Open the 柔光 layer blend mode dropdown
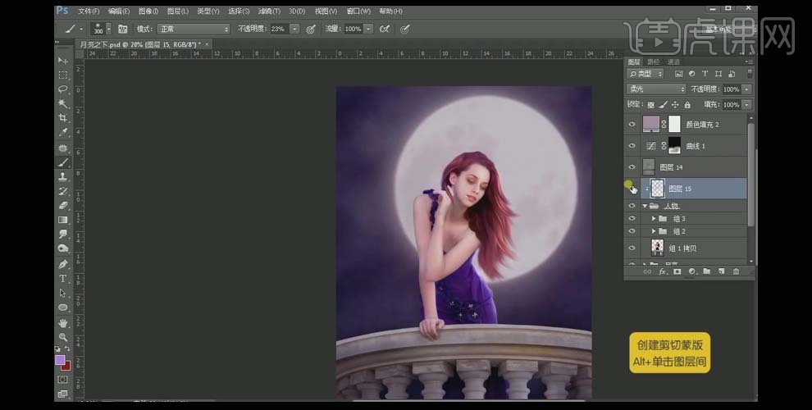This screenshot has width=812, height=410. click(x=655, y=89)
